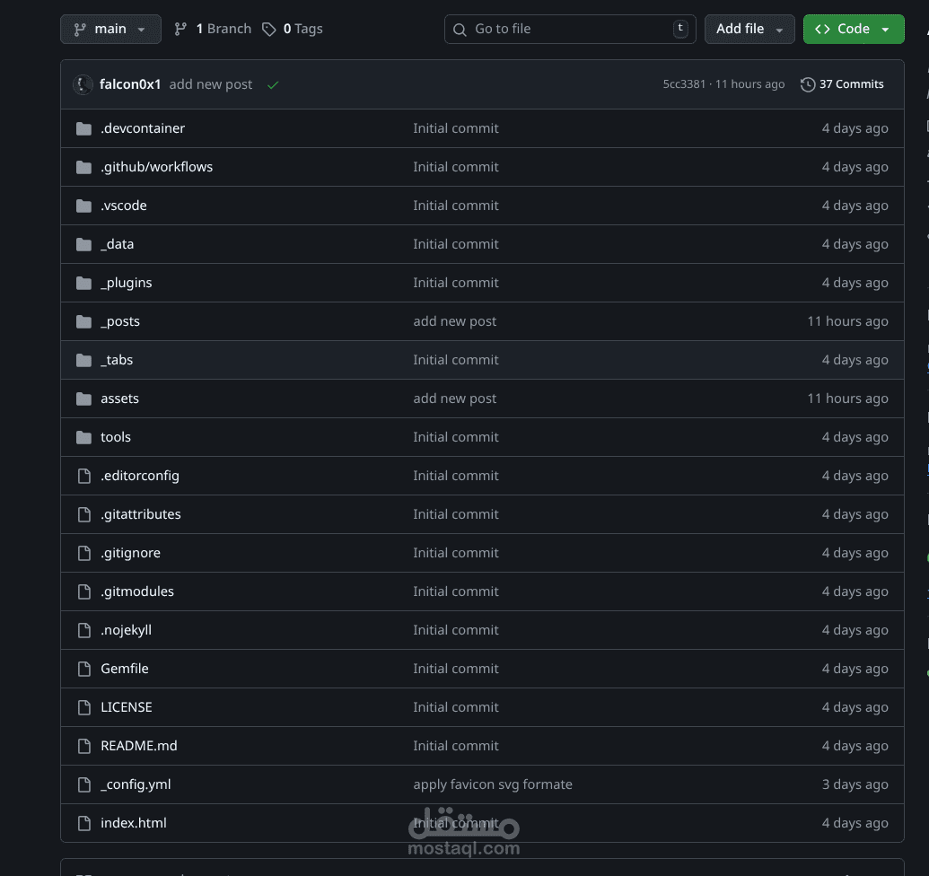Click the LICENSE file icon
929x876 pixels.
[84, 707]
